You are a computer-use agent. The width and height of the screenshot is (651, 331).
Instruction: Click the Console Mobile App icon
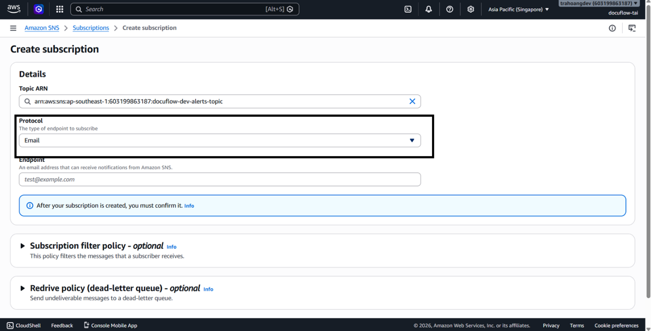pyautogui.click(x=87, y=325)
